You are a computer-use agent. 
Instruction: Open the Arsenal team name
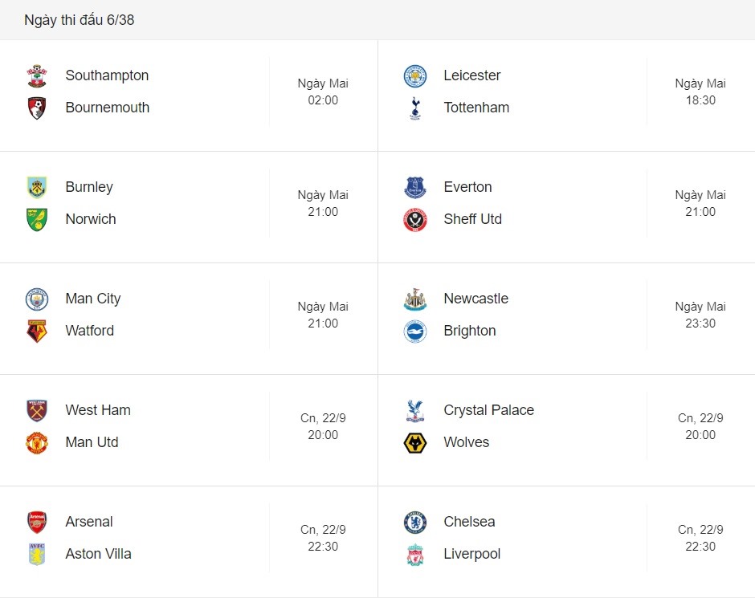pos(89,522)
